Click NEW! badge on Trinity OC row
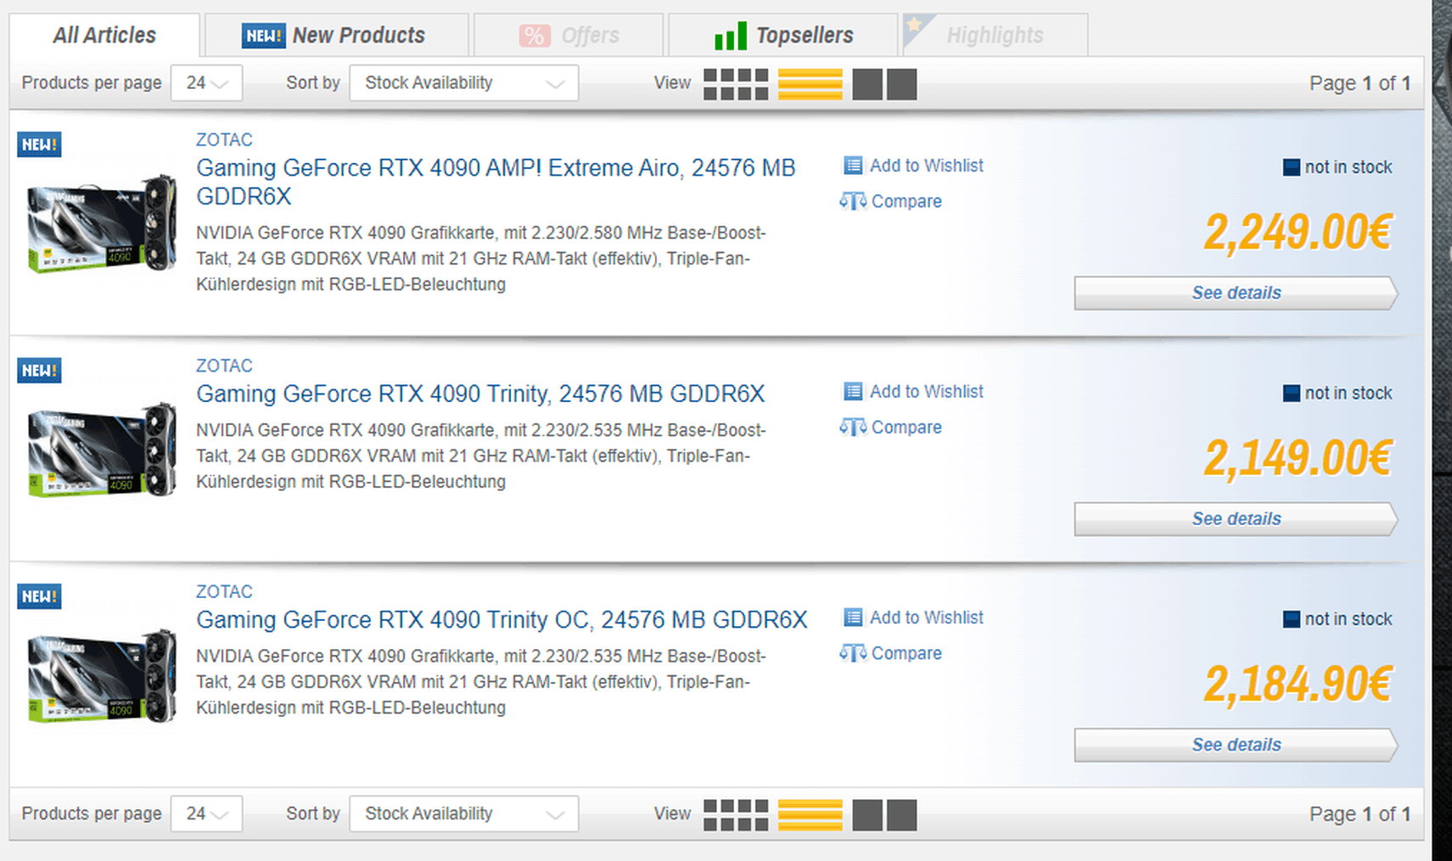Viewport: 1452px width, 861px height. click(x=39, y=596)
